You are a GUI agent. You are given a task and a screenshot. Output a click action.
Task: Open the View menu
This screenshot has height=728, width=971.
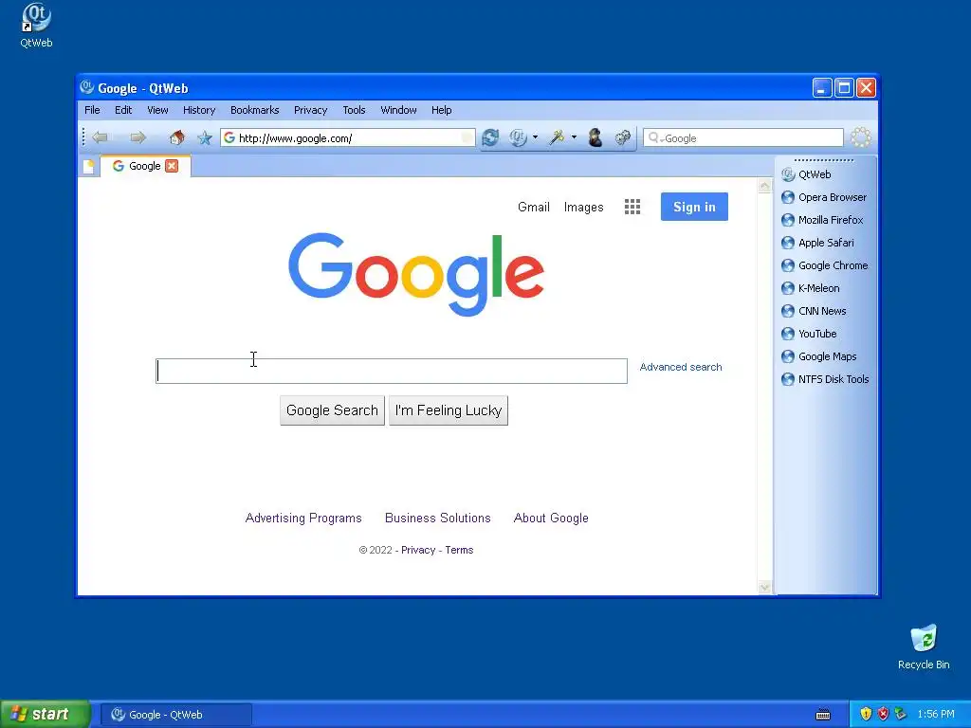tap(157, 110)
